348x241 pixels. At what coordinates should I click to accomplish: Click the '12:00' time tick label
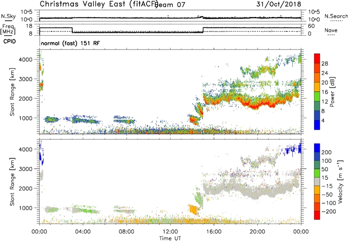[170, 232]
